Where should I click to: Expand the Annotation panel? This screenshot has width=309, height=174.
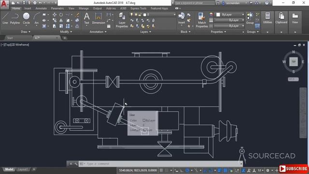[x=98, y=32]
